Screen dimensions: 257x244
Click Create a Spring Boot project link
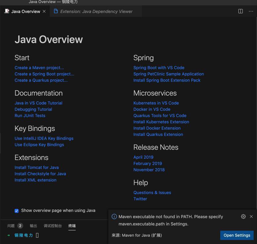click(x=44, y=74)
